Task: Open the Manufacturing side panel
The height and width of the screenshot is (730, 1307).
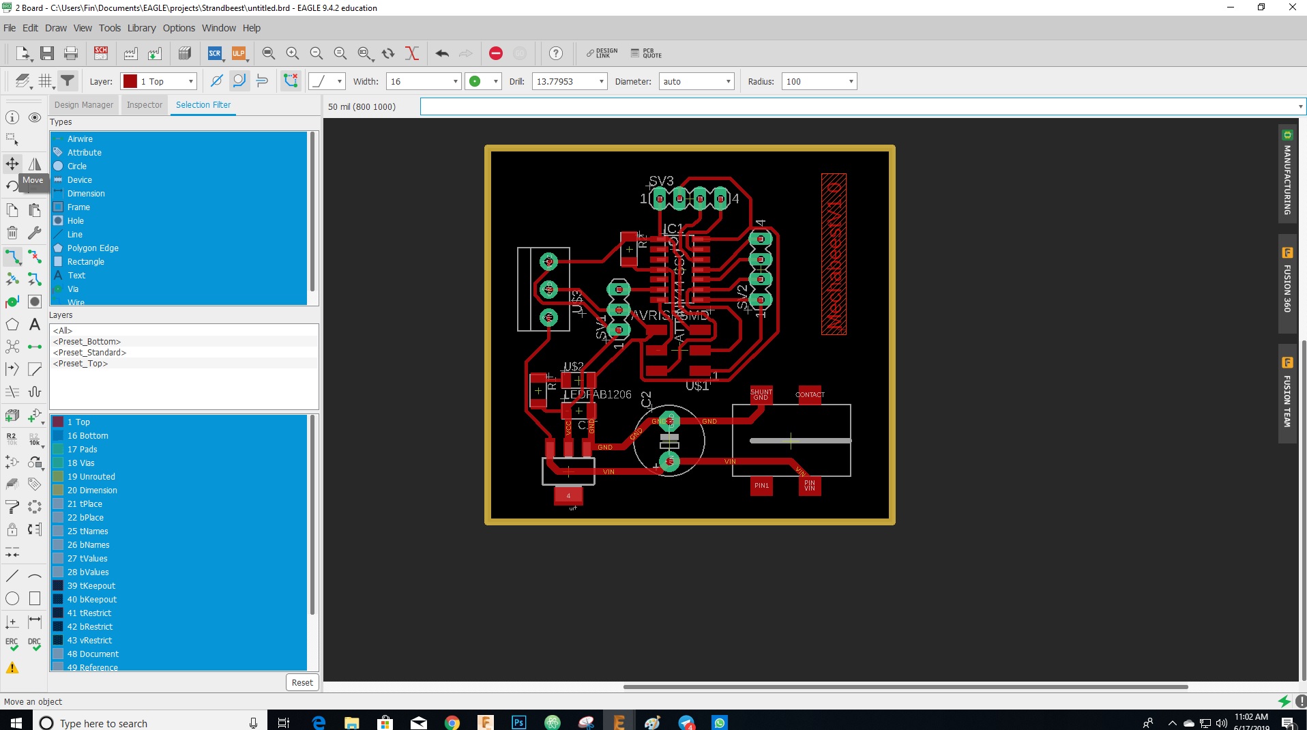Action: (1287, 174)
